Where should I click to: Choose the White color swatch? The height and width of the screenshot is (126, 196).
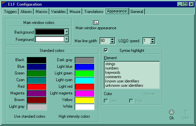(x=85, y=107)
